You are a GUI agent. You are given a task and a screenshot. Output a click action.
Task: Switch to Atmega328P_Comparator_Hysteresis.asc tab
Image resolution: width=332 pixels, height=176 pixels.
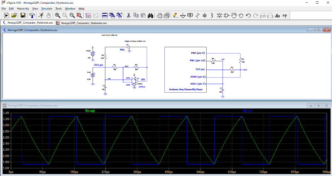pos(28,23)
